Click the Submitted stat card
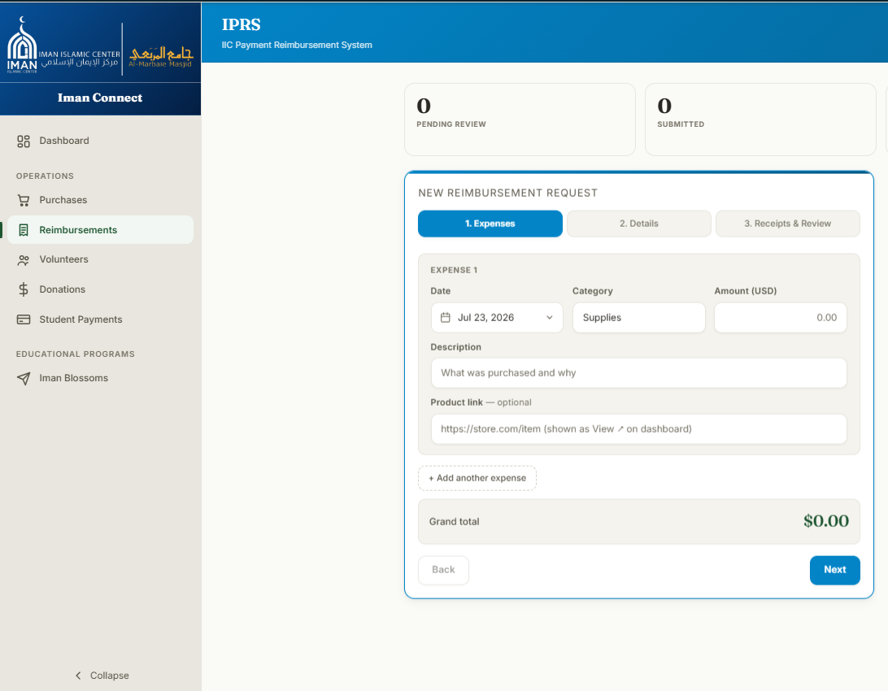 pos(760,120)
